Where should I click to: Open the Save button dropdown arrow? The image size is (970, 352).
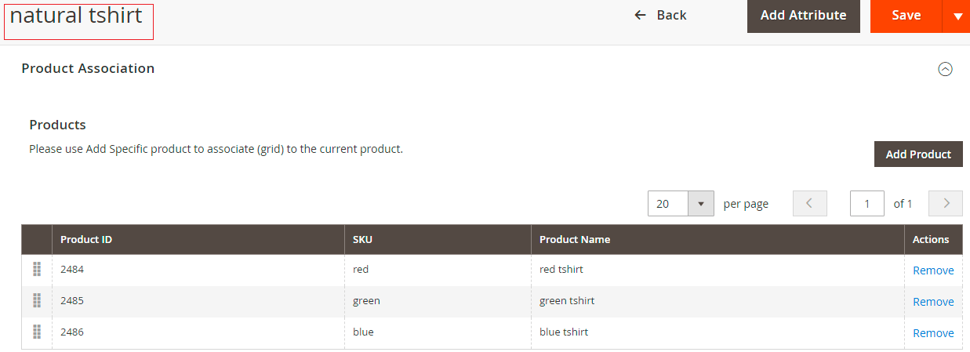click(x=957, y=16)
